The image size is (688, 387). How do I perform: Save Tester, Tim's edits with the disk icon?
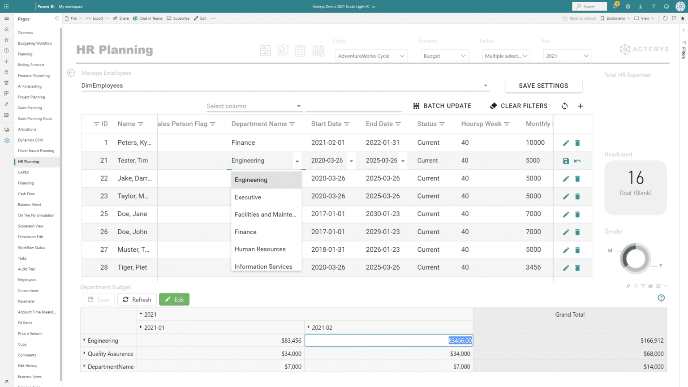[x=566, y=160]
